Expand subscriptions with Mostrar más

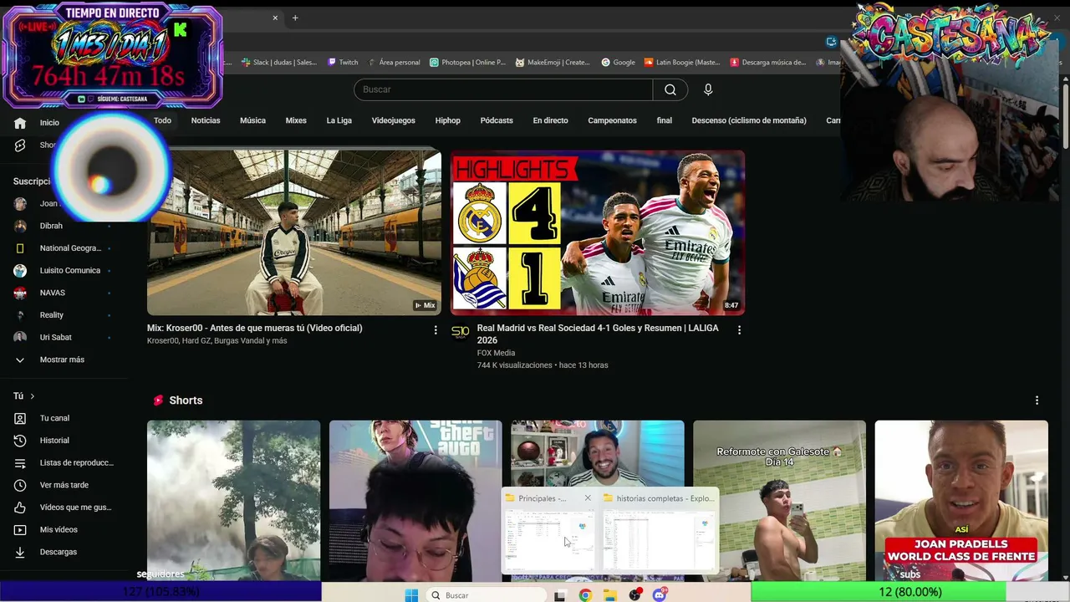tap(62, 360)
